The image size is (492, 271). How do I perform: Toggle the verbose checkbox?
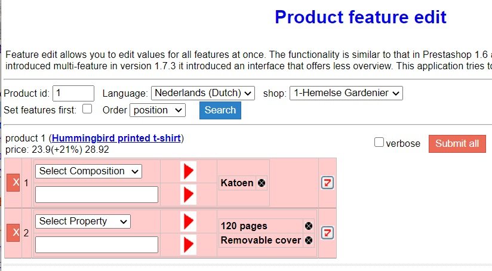pos(379,143)
